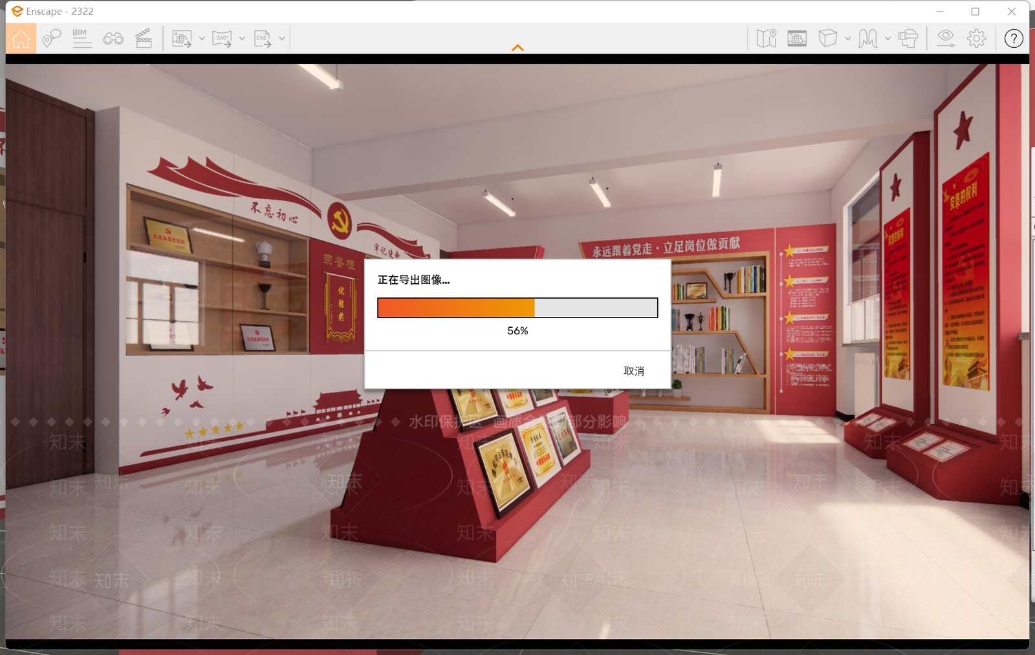The width and height of the screenshot is (1035, 655).
Task: Minimize the Enscape window
Action: coord(940,12)
